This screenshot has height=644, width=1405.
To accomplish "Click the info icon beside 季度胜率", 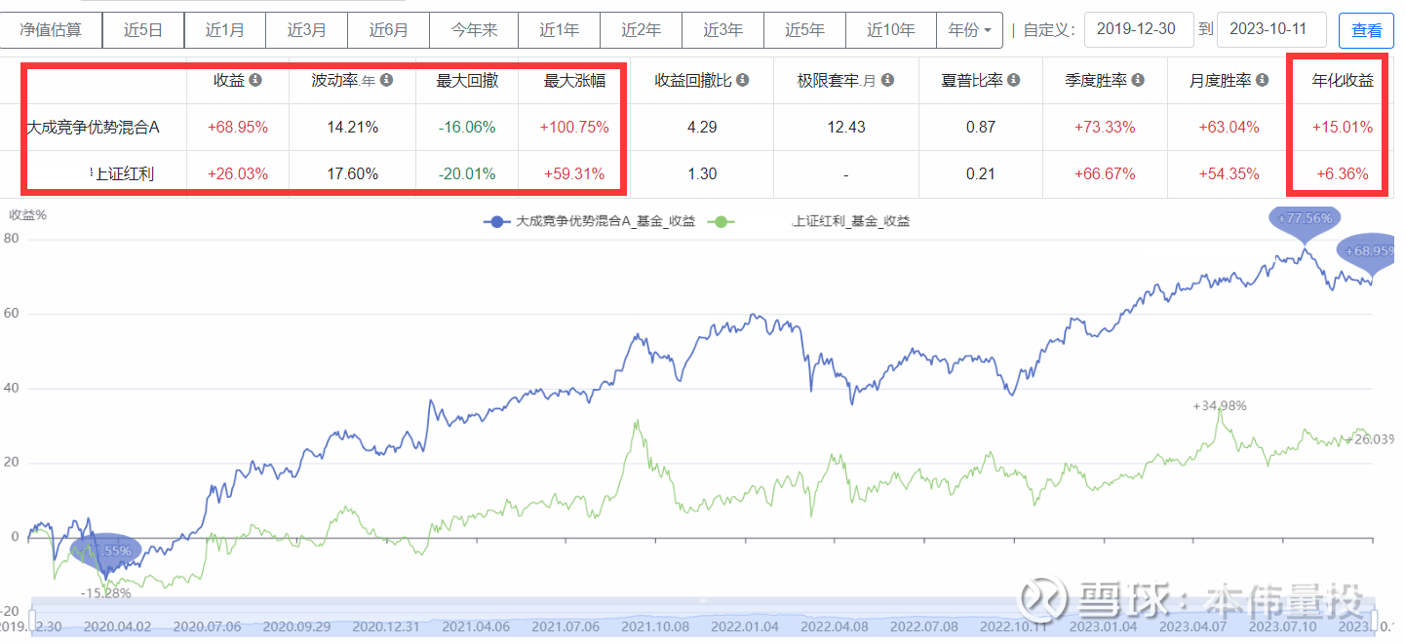I will coord(1138,80).
